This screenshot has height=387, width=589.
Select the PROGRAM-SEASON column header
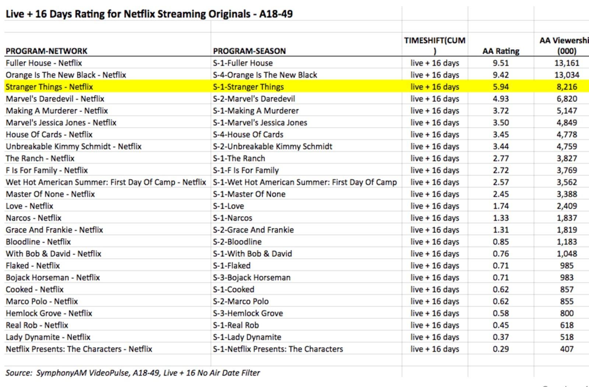pyautogui.click(x=249, y=51)
